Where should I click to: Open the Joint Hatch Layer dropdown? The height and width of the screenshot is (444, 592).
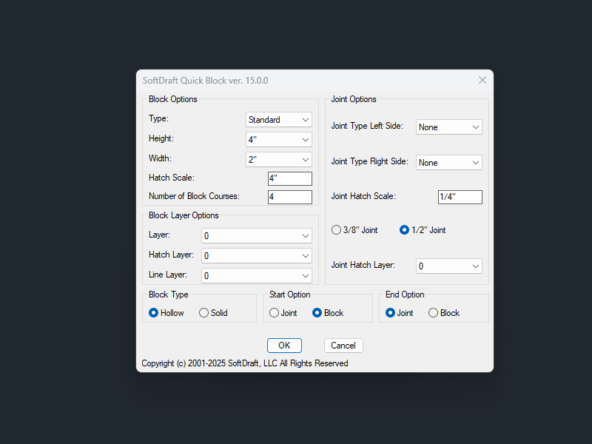coord(448,265)
